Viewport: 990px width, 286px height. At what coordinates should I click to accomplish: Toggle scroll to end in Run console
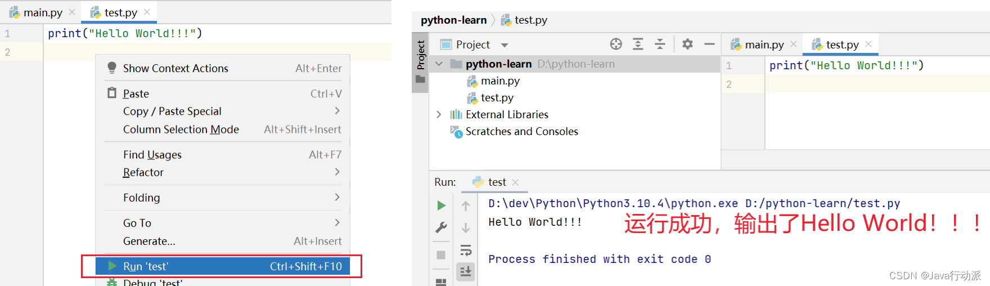point(466,272)
